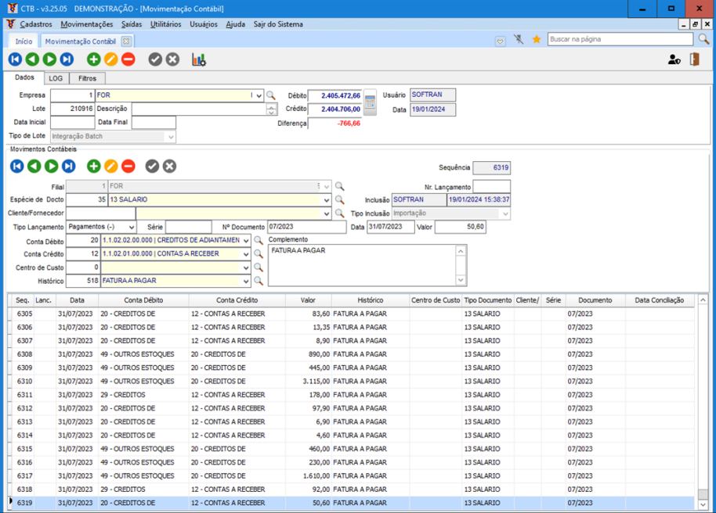Expand the Histórico combo box
The width and height of the screenshot is (716, 513).
tap(246, 281)
